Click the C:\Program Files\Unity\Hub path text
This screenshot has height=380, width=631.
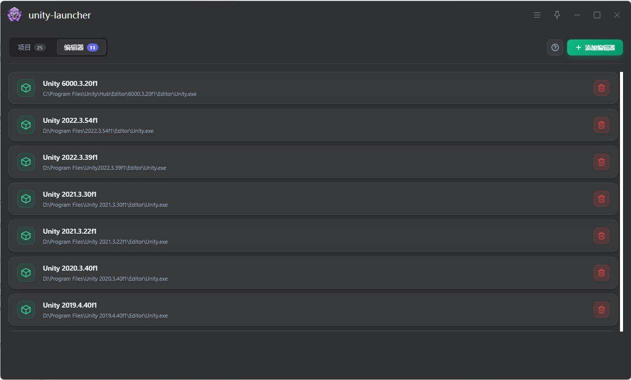(x=120, y=94)
